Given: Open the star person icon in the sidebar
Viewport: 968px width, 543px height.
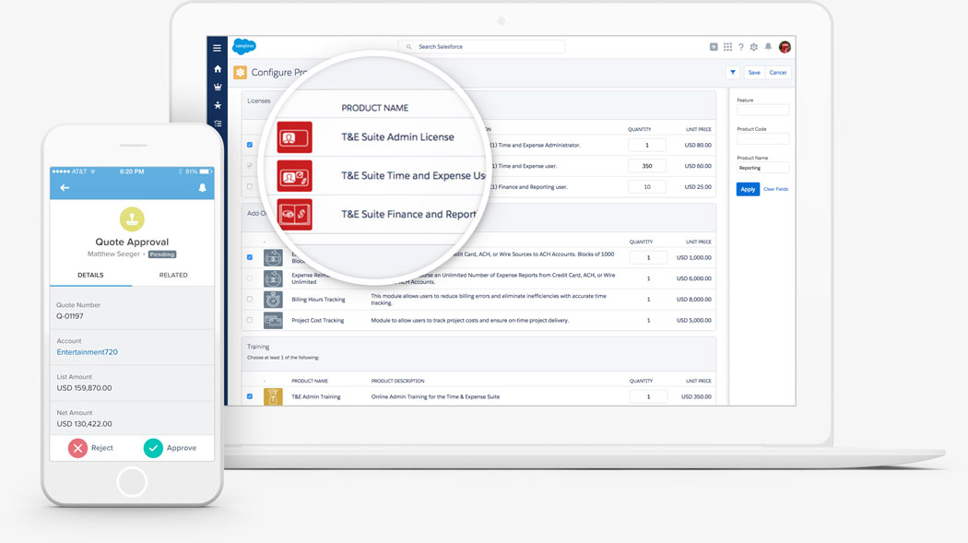Looking at the screenshot, I should click(218, 105).
